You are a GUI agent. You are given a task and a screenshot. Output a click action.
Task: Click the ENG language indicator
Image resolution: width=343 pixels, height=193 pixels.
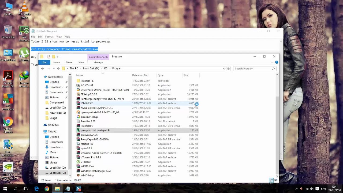pos(324,189)
